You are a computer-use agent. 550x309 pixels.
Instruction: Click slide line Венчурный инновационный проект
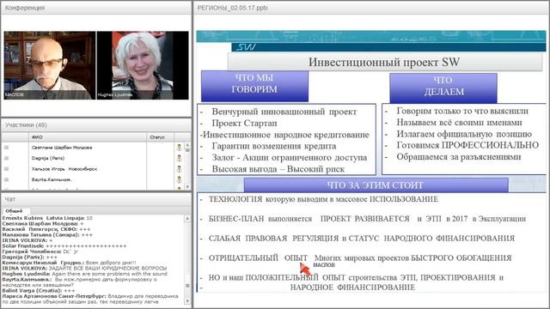284,112
